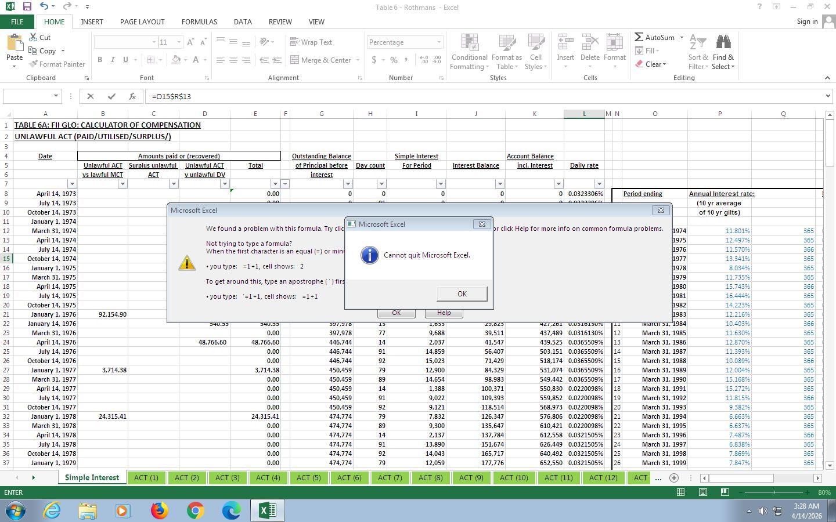Image resolution: width=836 pixels, height=522 pixels.
Task: Click the Add new sheet plus icon
Action: click(674, 478)
